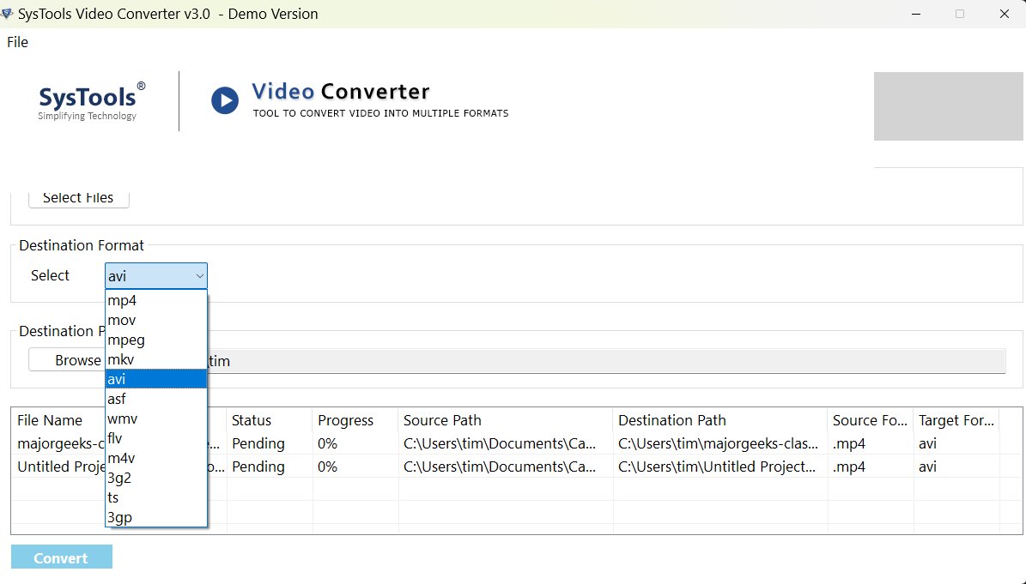1026x584 pixels.
Task: Open the File menu
Action: tap(17, 42)
